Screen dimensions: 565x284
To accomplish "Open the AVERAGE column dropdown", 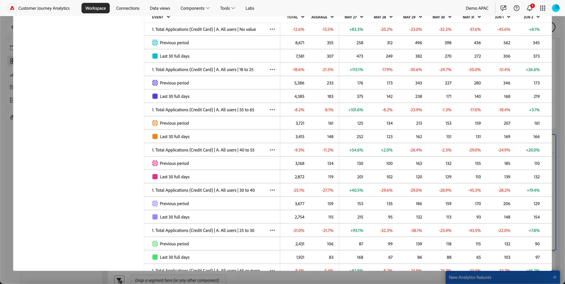I will coord(332,17).
